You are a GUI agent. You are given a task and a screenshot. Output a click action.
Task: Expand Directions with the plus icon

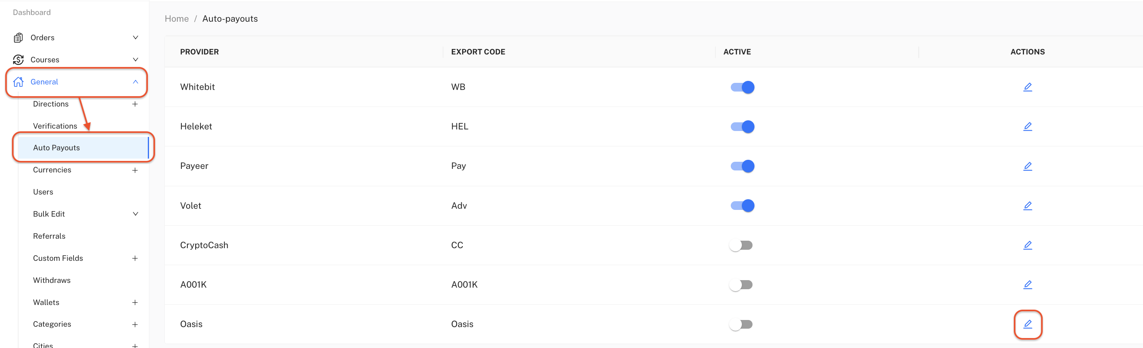(x=135, y=104)
